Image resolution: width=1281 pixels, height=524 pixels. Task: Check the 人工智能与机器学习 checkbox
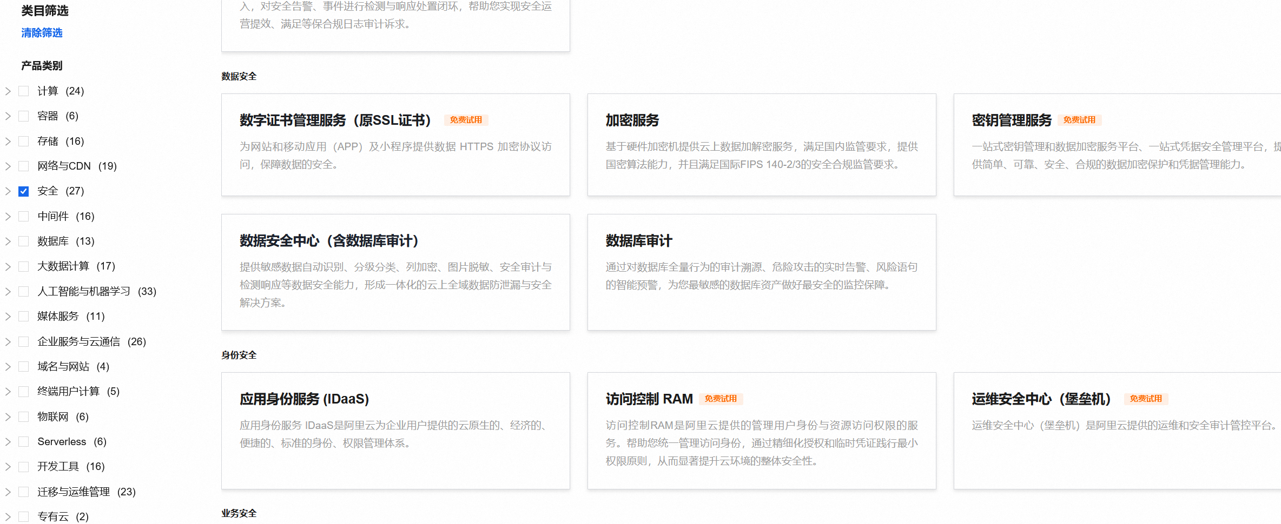(x=24, y=292)
